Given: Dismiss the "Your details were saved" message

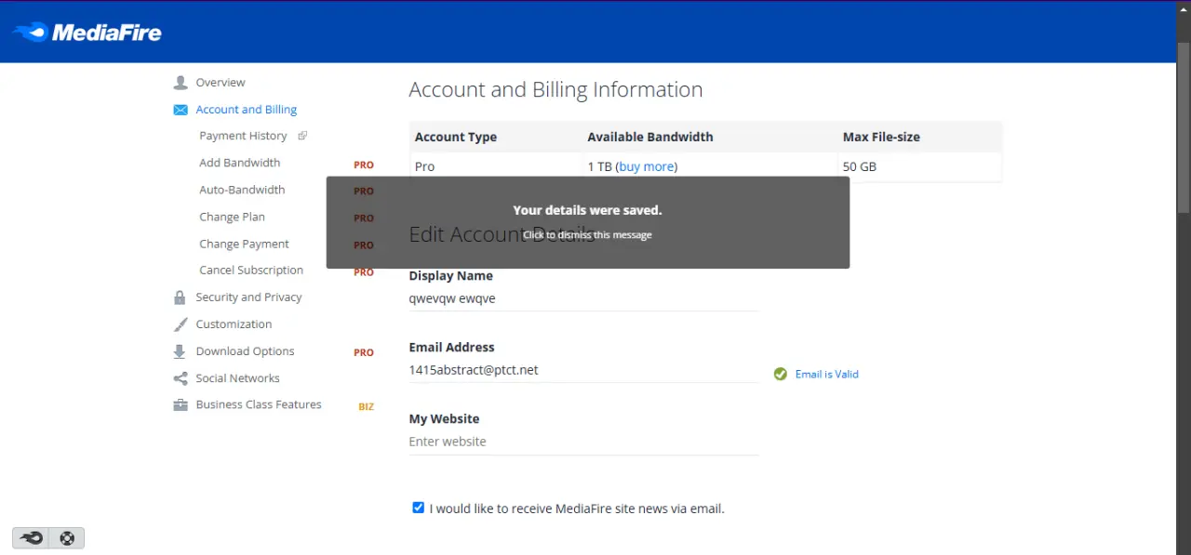Looking at the screenshot, I should 587,222.
